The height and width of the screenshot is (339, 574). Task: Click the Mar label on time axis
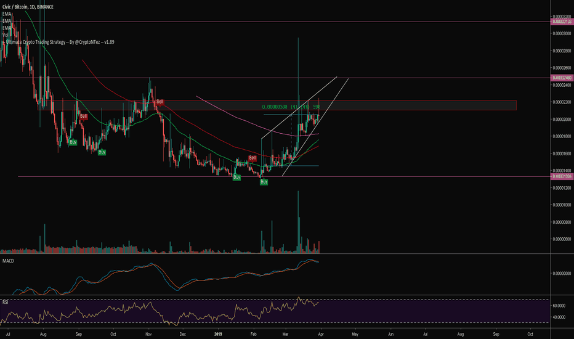tap(285, 334)
